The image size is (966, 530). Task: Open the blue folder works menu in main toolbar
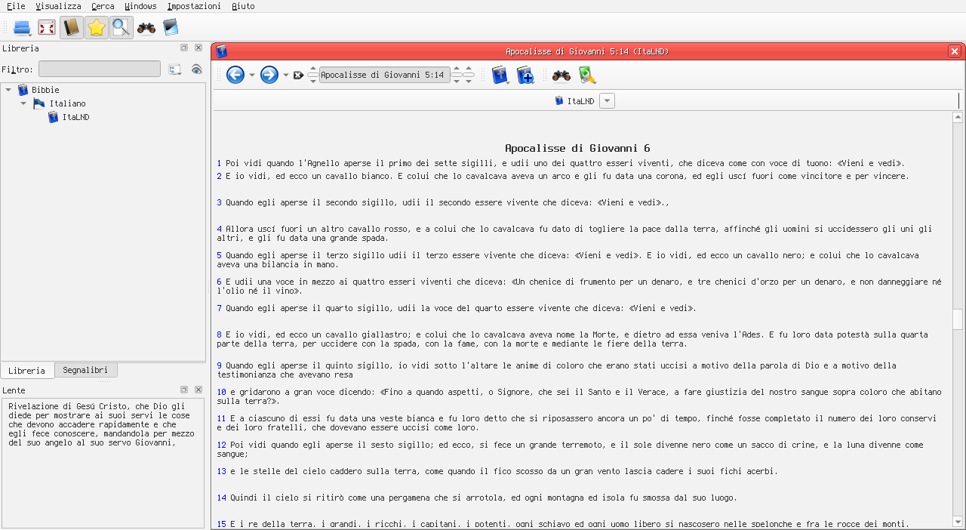[x=23, y=28]
